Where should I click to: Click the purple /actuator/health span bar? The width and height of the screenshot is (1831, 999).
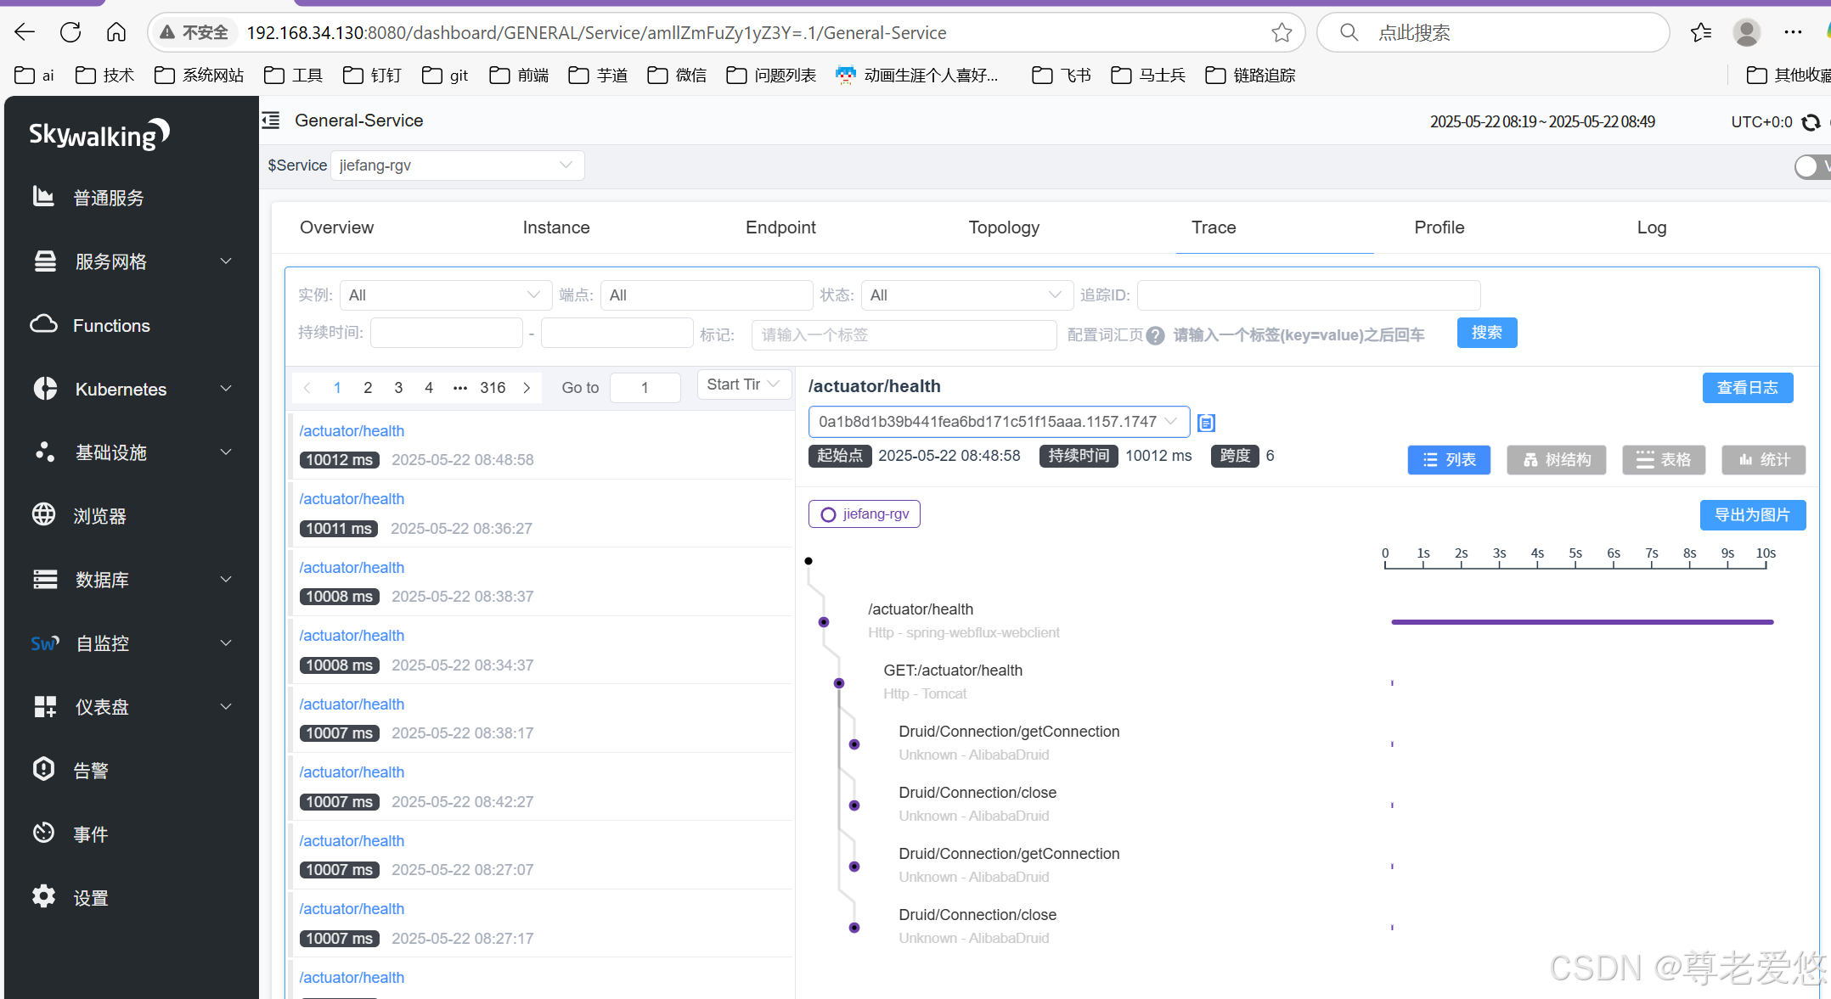[x=1581, y=622]
